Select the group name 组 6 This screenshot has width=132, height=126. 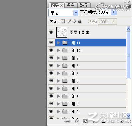click(x=75, y=81)
